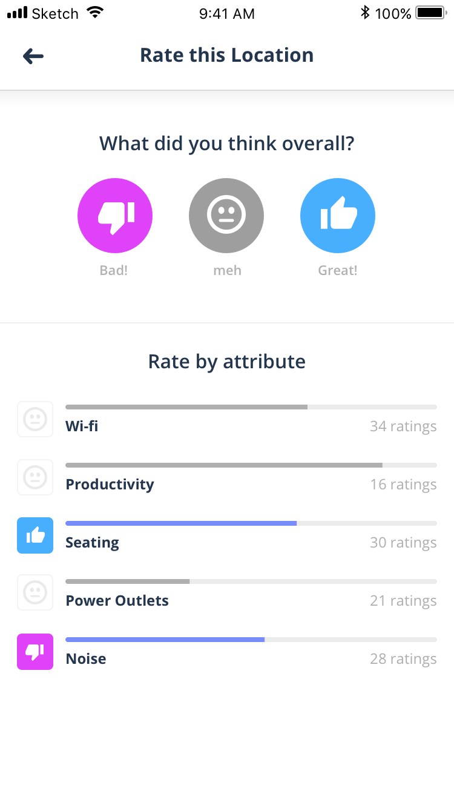
Task: Toggle the Productivity rating face icon
Action: (35, 477)
